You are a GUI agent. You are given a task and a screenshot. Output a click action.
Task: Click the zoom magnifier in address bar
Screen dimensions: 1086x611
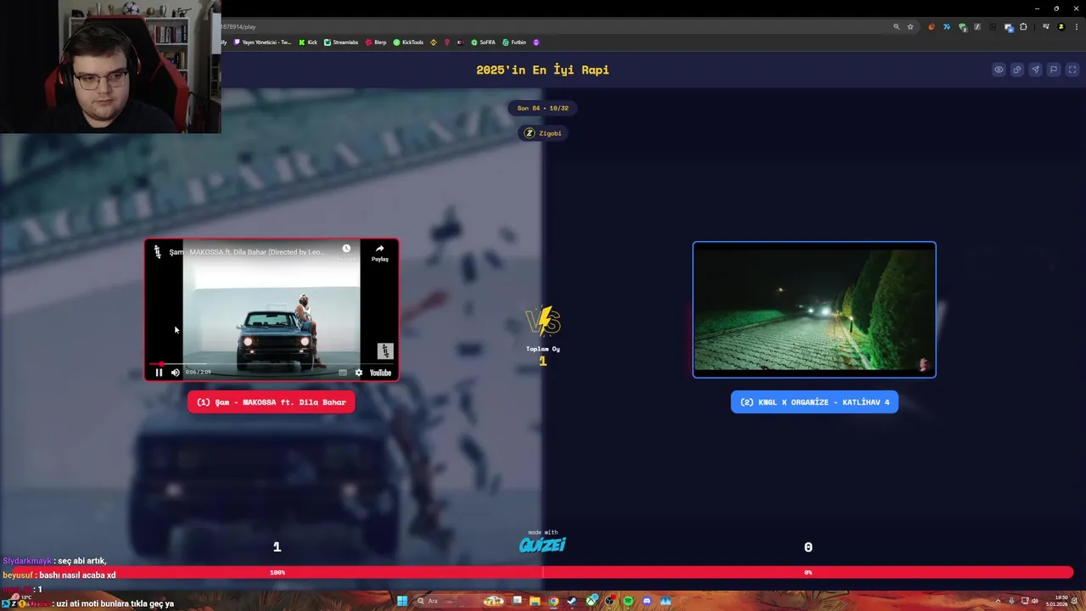pyautogui.click(x=896, y=27)
